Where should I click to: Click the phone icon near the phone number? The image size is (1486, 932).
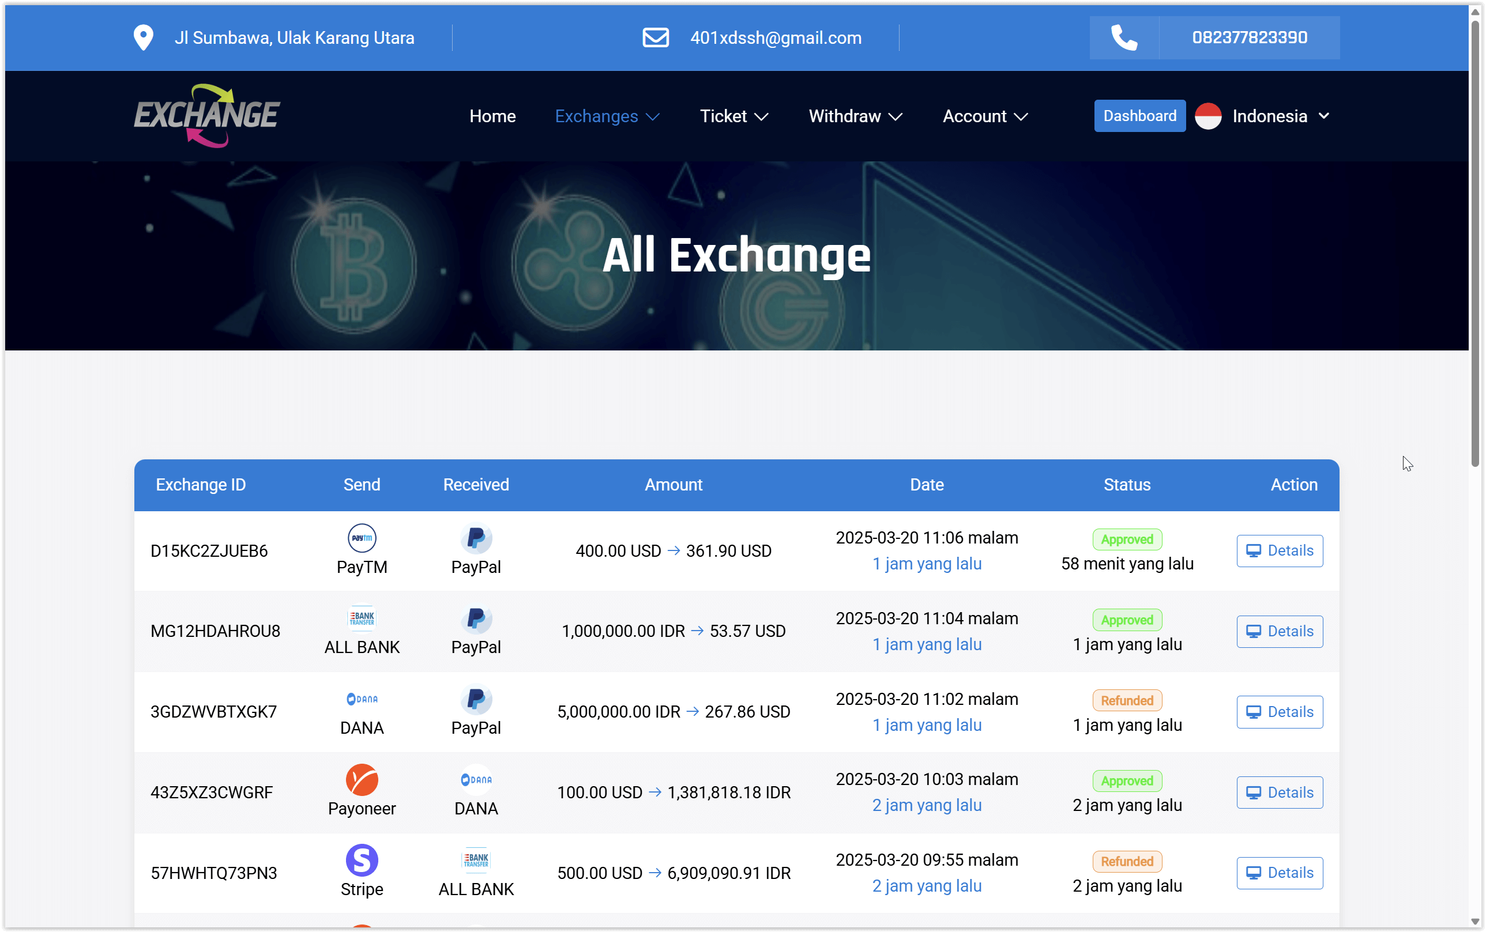tap(1124, 37)
